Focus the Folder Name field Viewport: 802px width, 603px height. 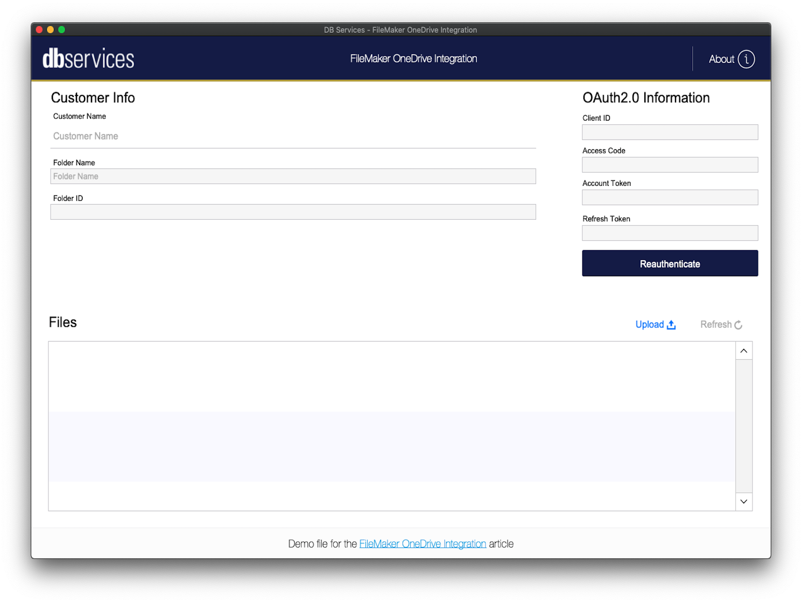[293, 176]
